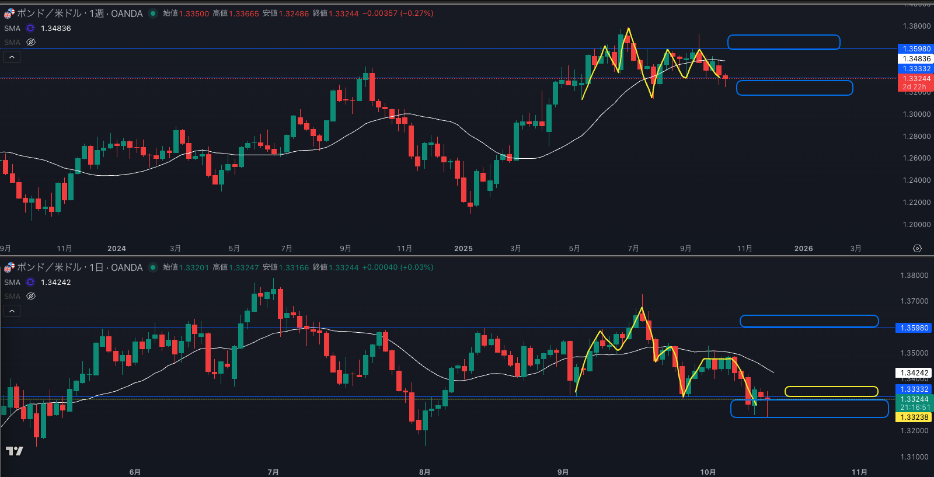Click the purple SMA refresh icon on weekly chart

[x=30, y=28]
